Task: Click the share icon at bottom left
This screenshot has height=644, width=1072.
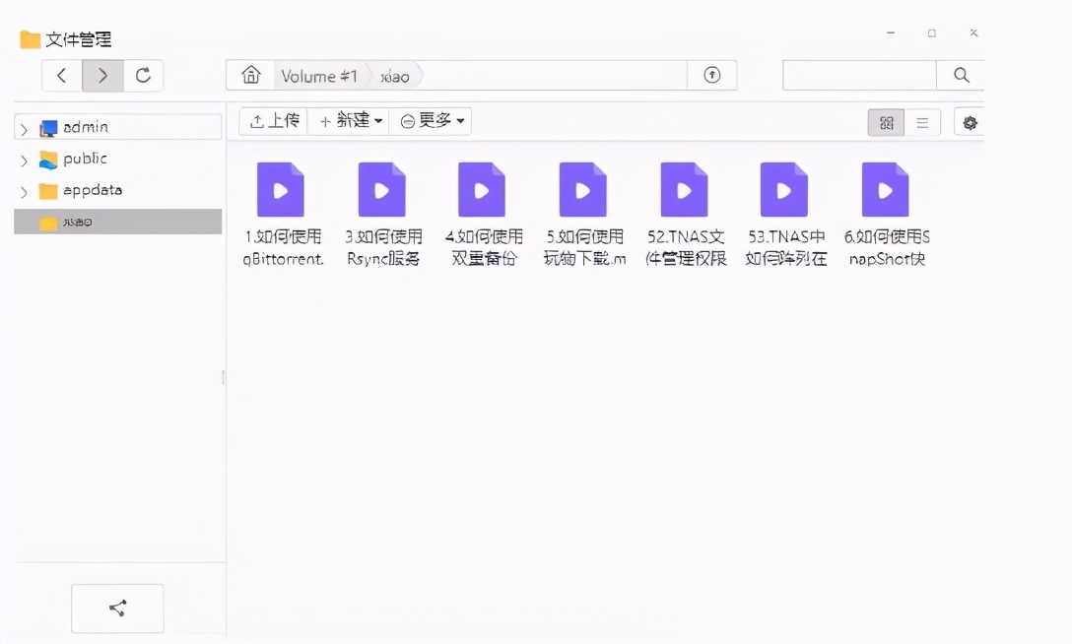Action: point(117,609)
